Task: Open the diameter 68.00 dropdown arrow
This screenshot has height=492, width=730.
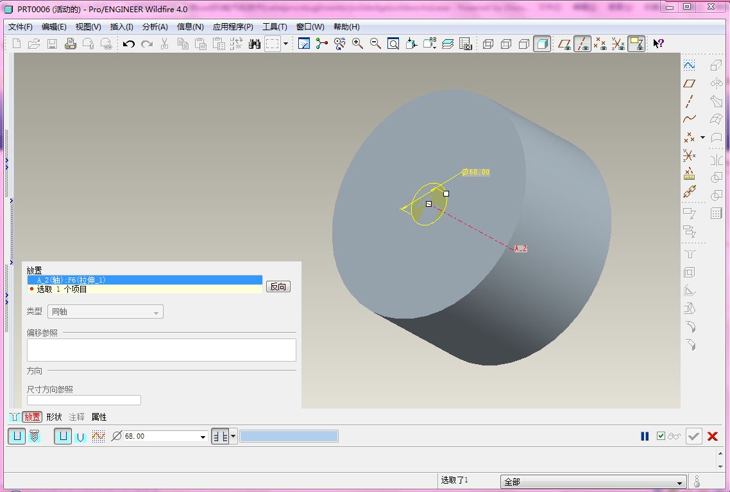Action: pyautogui.click(x=203, y=437)
